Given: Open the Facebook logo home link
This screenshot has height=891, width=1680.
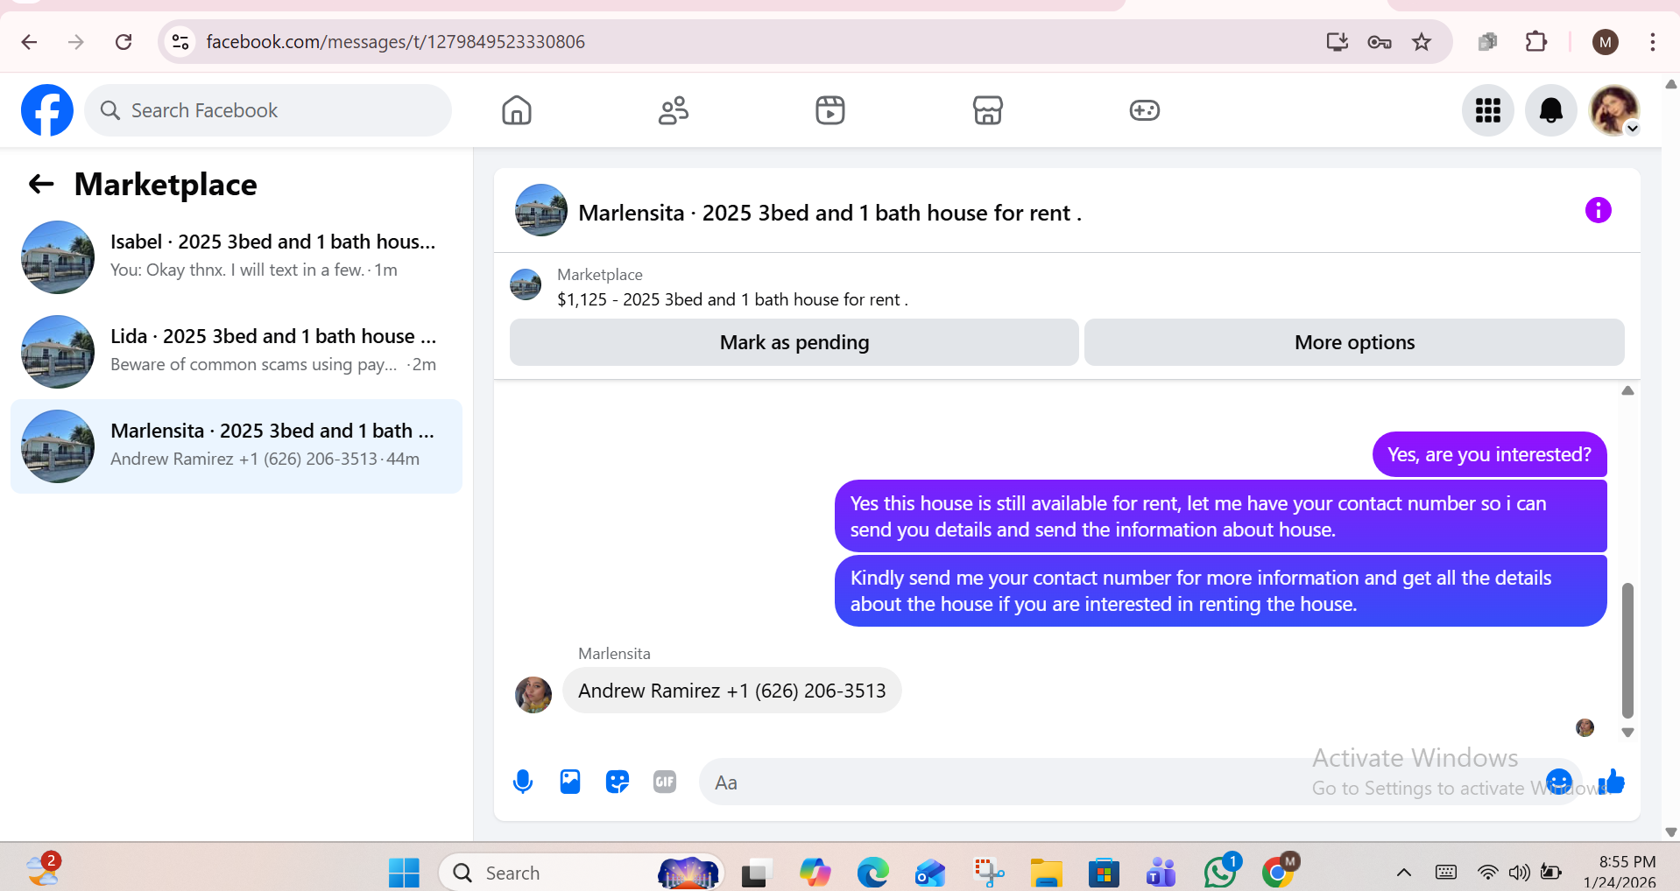Looking at the screenshot, I should click(x=47, y=110).
